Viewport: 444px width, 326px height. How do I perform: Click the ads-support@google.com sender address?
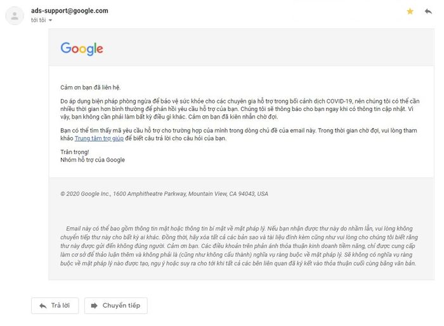pyautogui.click(x=70, y=11)
